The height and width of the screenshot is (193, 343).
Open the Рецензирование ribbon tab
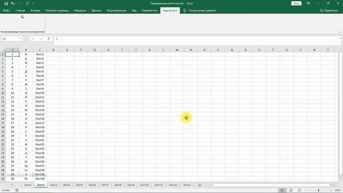pyautogui.click(x=116, y=11)
